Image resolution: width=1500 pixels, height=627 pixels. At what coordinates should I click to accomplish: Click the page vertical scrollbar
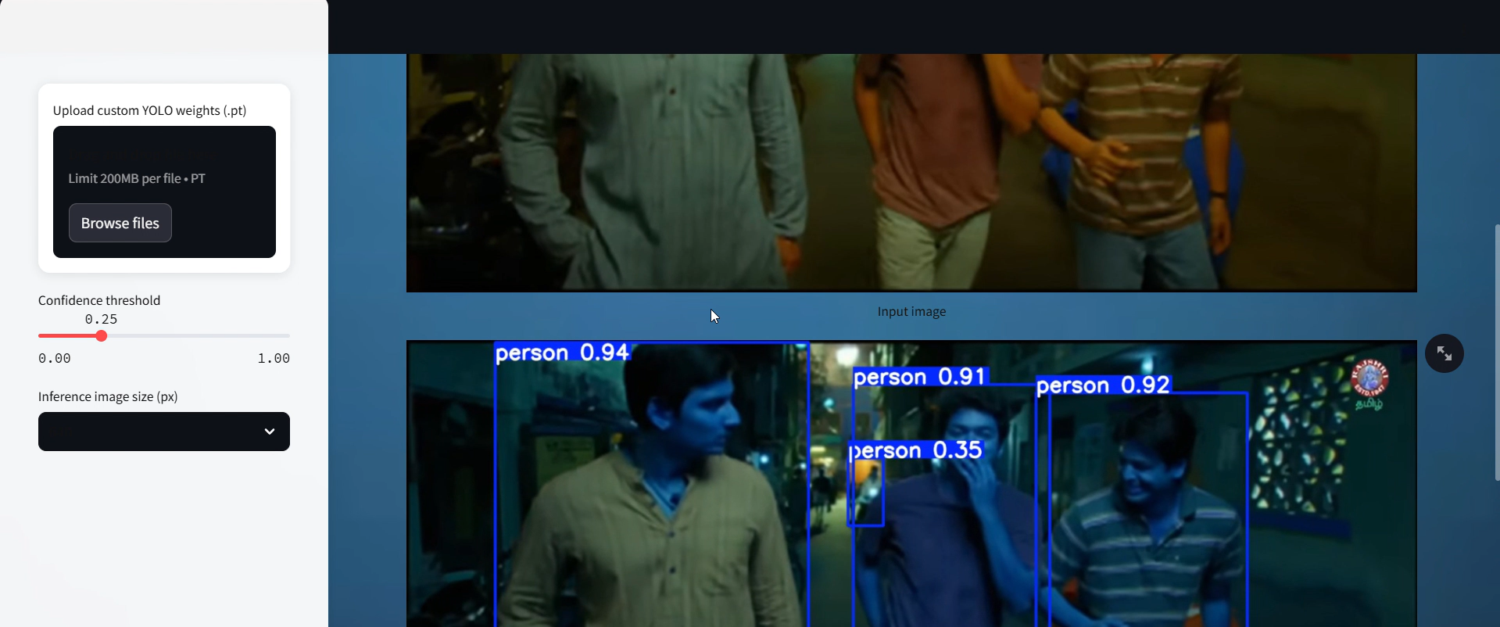pos(1497,352)
